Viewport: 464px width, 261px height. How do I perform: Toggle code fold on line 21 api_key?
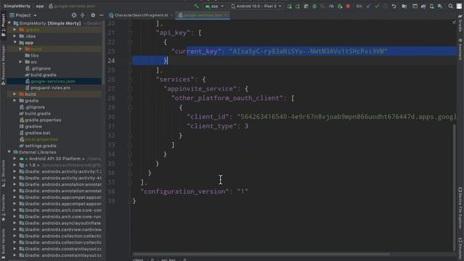point(130,33)
